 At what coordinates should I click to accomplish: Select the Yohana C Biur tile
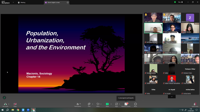click(190, 69)
